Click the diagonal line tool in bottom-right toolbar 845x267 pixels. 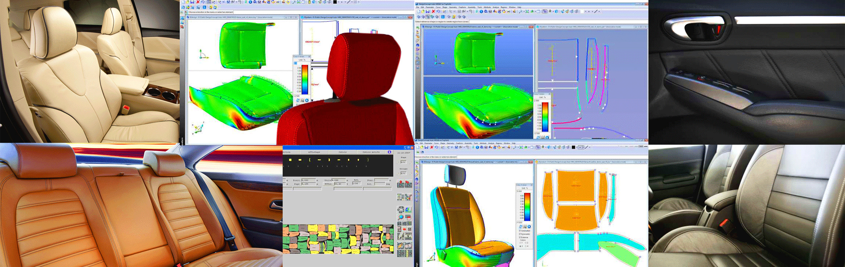tap(586, 147)
